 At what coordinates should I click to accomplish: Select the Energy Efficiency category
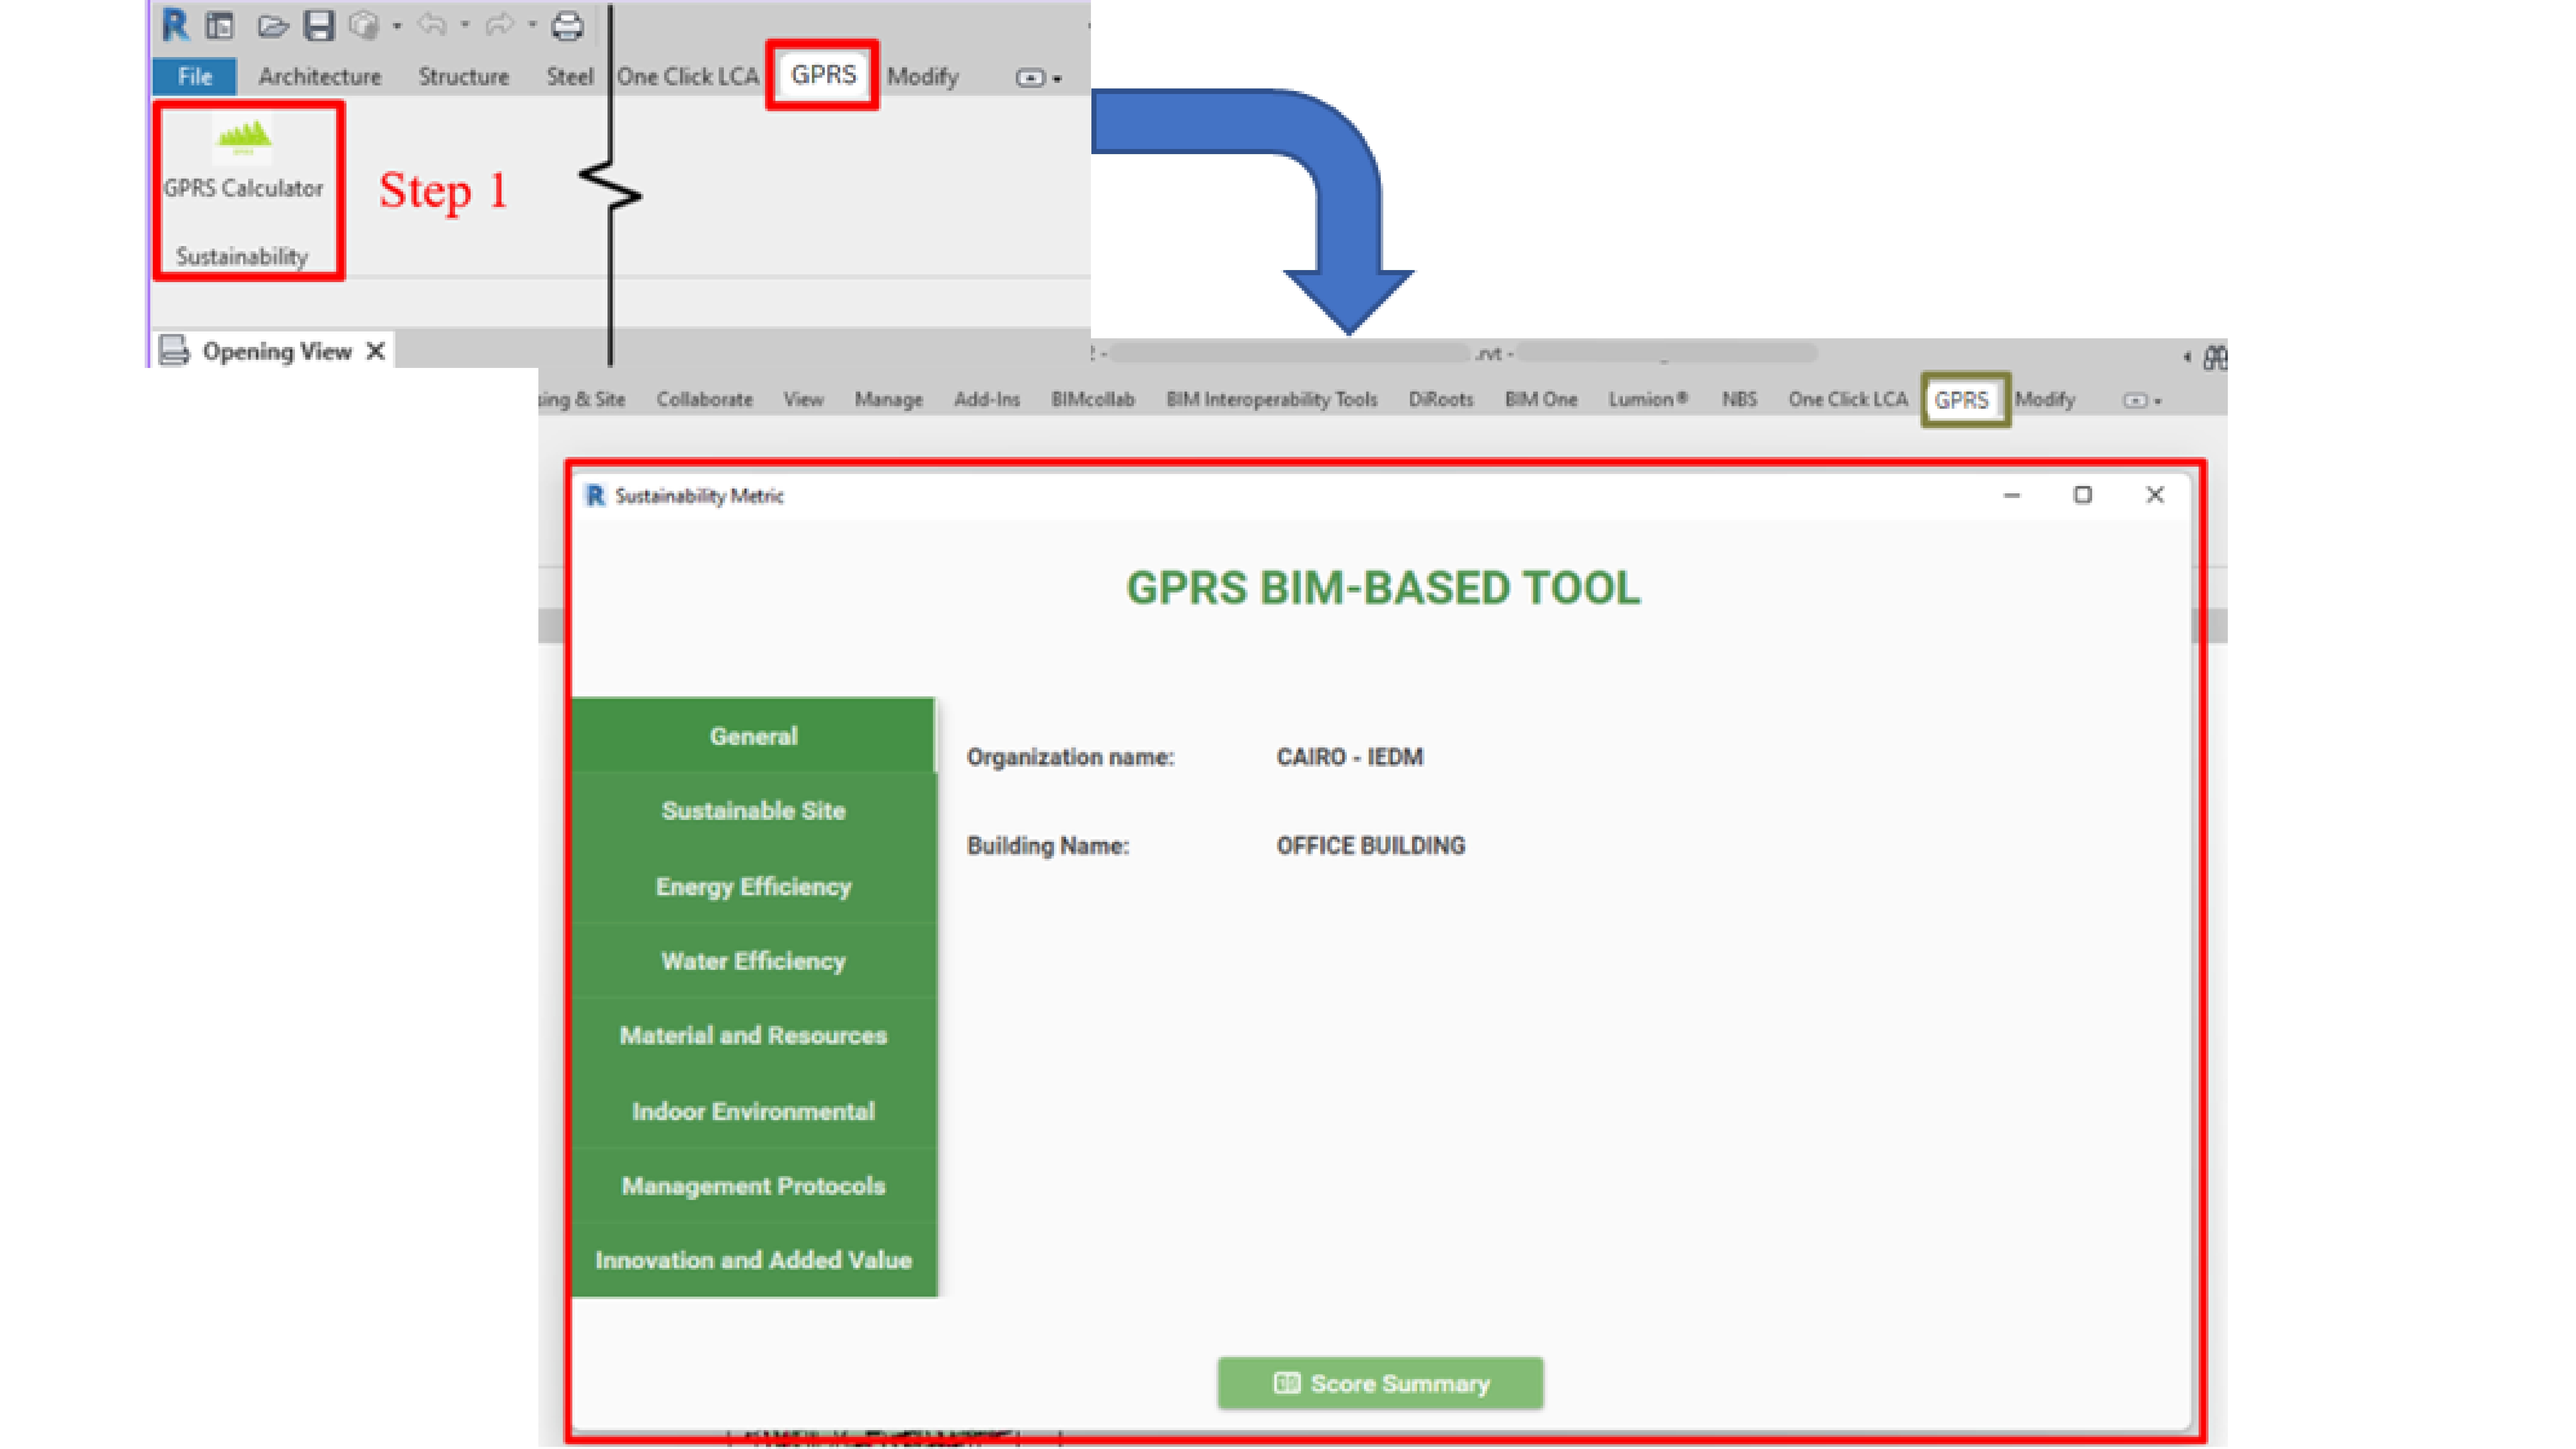(x=753, y=886)
